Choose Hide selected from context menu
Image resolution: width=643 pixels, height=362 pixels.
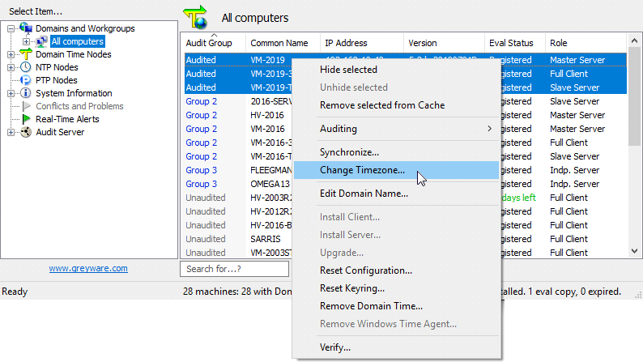pos(396,70)
